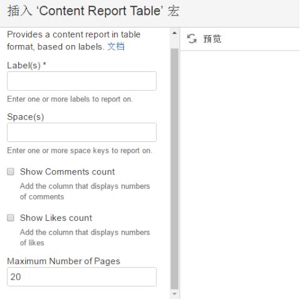Viewport: 305px width, 299px height.
Task: Click 'Add the column... of likes' description
Action: 85,238
